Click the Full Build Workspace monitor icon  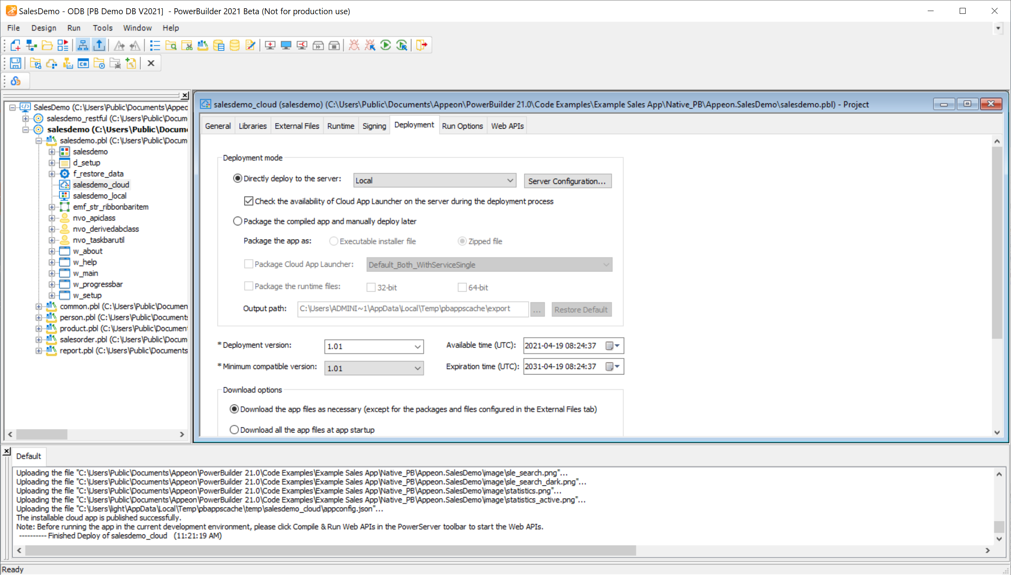tap(286, 45)
